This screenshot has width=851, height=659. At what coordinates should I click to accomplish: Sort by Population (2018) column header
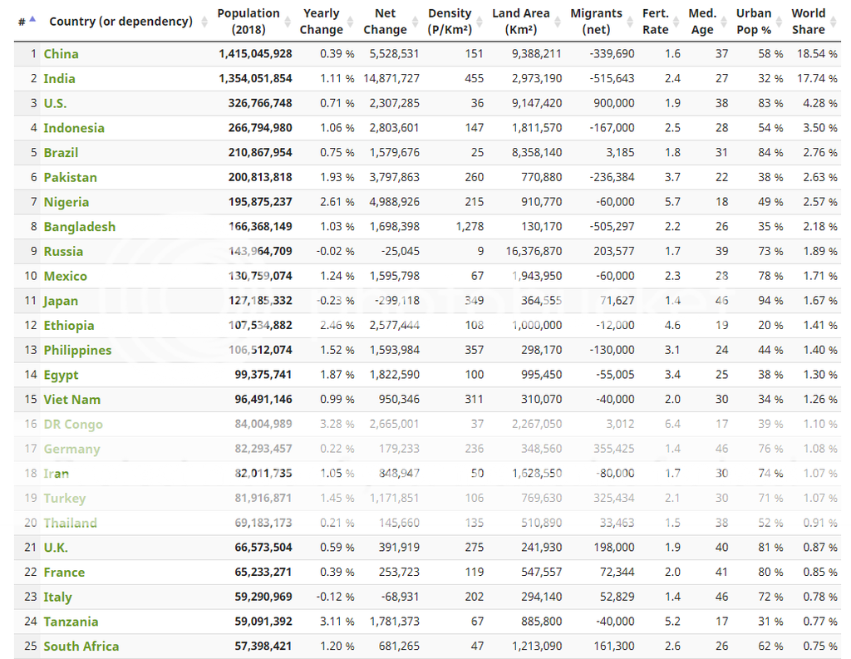pyautogui.click(x=248, y=22)
